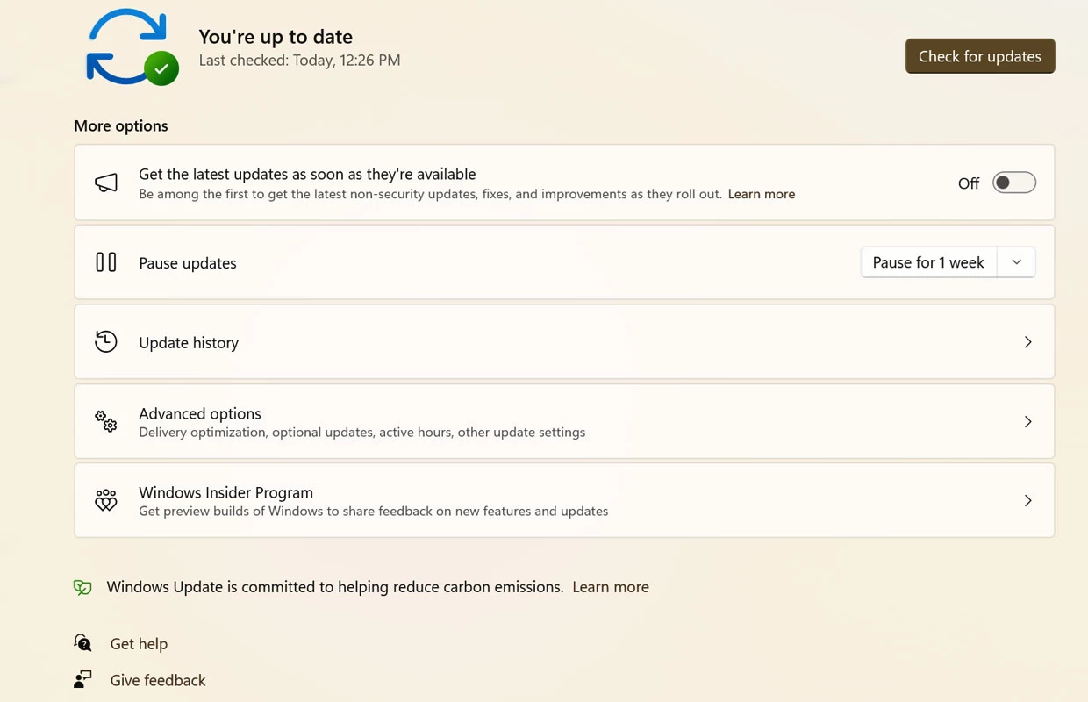Turn on the latest updates toggle switch
Viewport: 1088px width, 702px height.
[1014, 183]
